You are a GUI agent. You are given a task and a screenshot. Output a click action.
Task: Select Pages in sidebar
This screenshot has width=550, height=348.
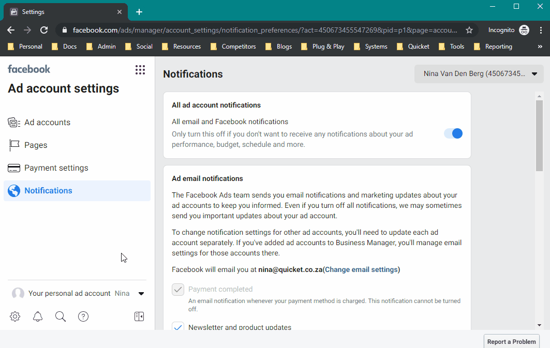(x=77, y=145)
